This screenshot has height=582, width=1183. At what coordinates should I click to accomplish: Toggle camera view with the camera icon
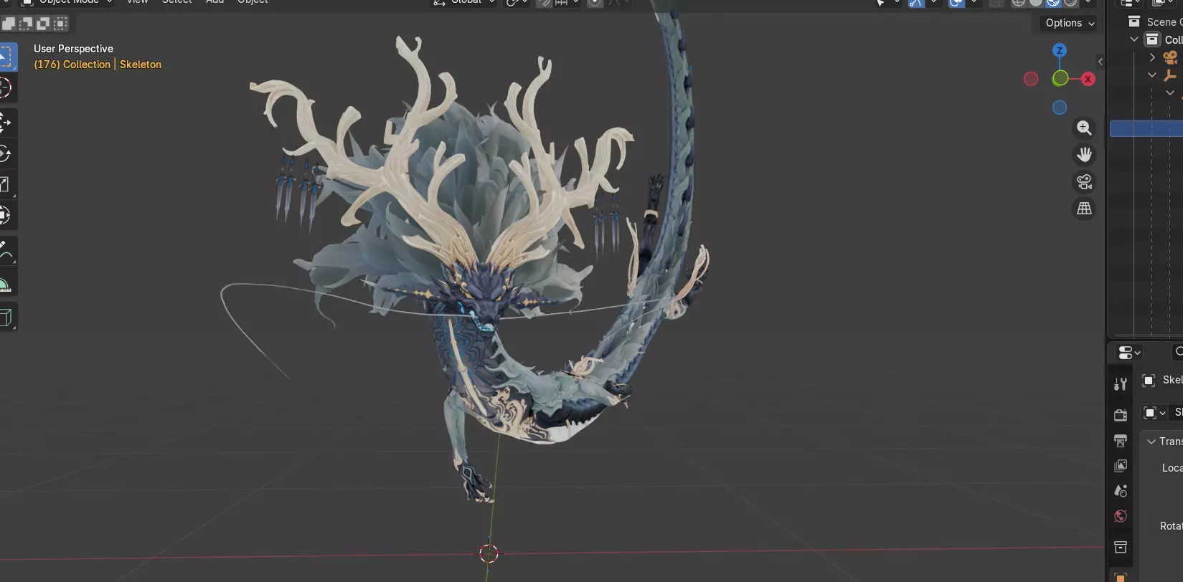coord(1084,182)
